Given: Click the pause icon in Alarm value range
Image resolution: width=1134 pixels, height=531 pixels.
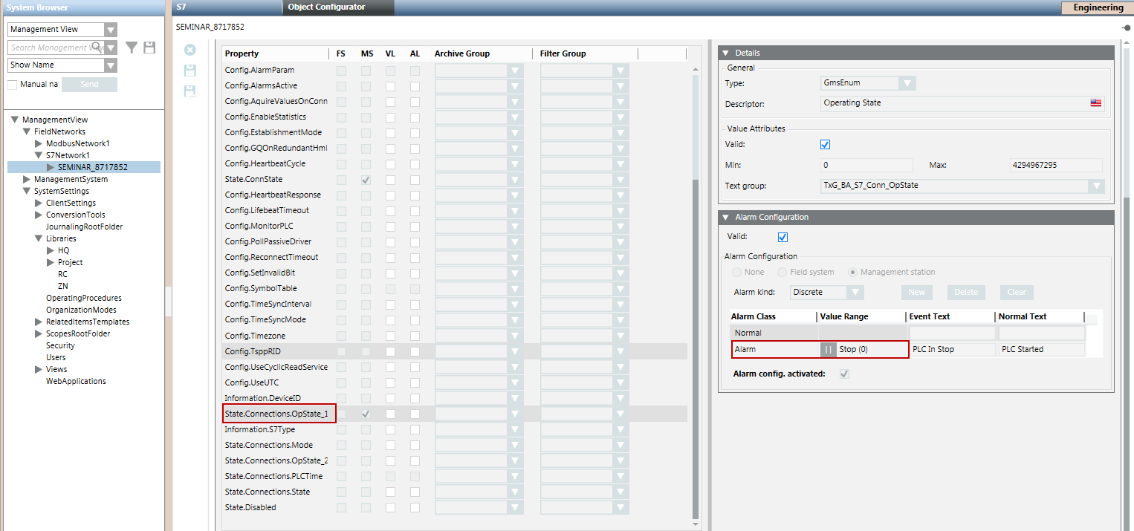Looking at the screenshot, I should coord(828,350).
